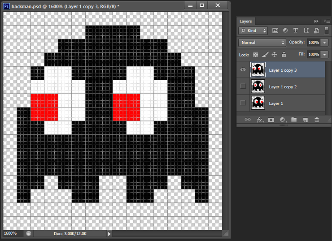Select the type layer filter icon
The height and width of the screenshot is (241, 332).
coord(295,30)
